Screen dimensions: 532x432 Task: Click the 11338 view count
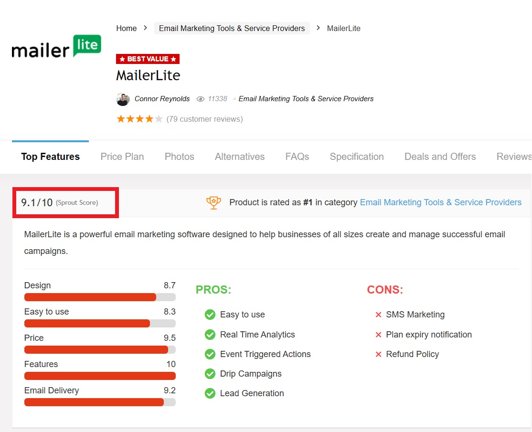(217, 99)
